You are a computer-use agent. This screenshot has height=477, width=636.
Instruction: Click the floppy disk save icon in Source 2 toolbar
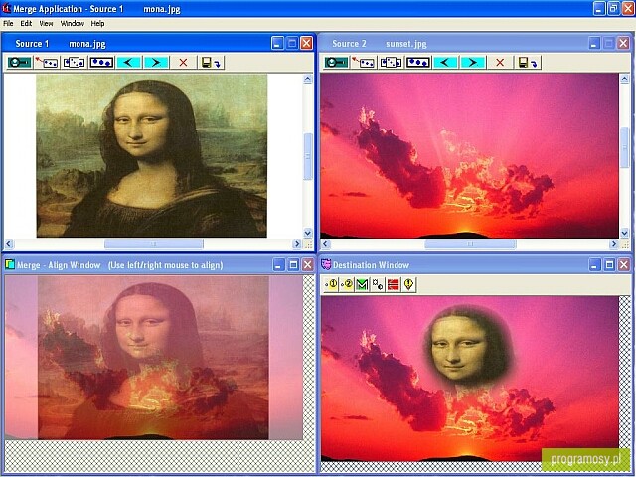(x=528, y=62)
